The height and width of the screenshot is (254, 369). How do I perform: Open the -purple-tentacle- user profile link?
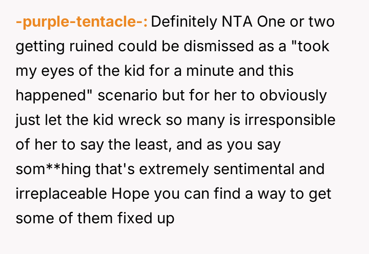(82, 23)
